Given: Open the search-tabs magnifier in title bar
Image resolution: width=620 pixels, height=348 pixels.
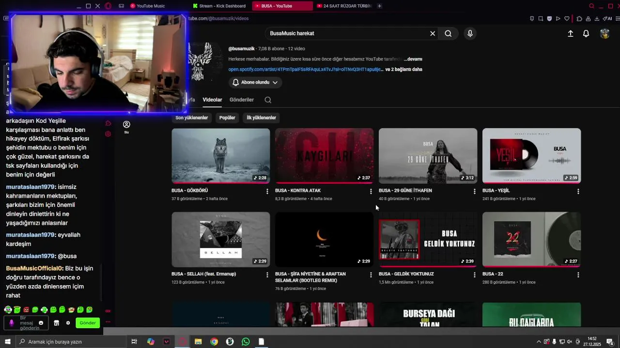Looking at the screenshot, I should [x=591, y=6].
